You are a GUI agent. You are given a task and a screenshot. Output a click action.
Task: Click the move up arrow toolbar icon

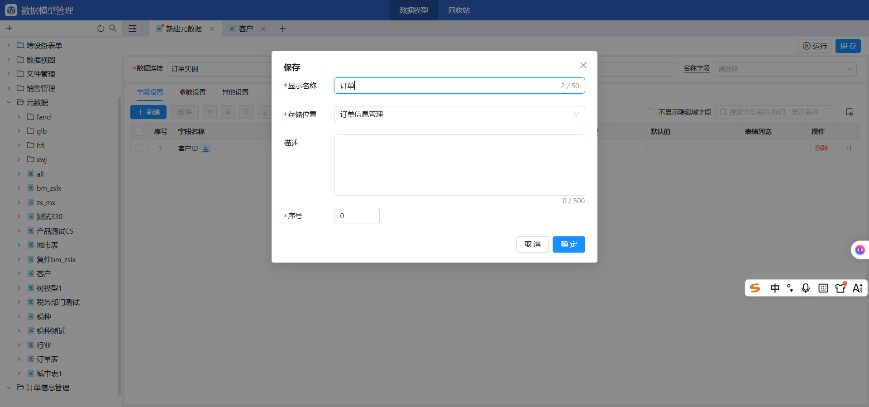tap(210, 112)
